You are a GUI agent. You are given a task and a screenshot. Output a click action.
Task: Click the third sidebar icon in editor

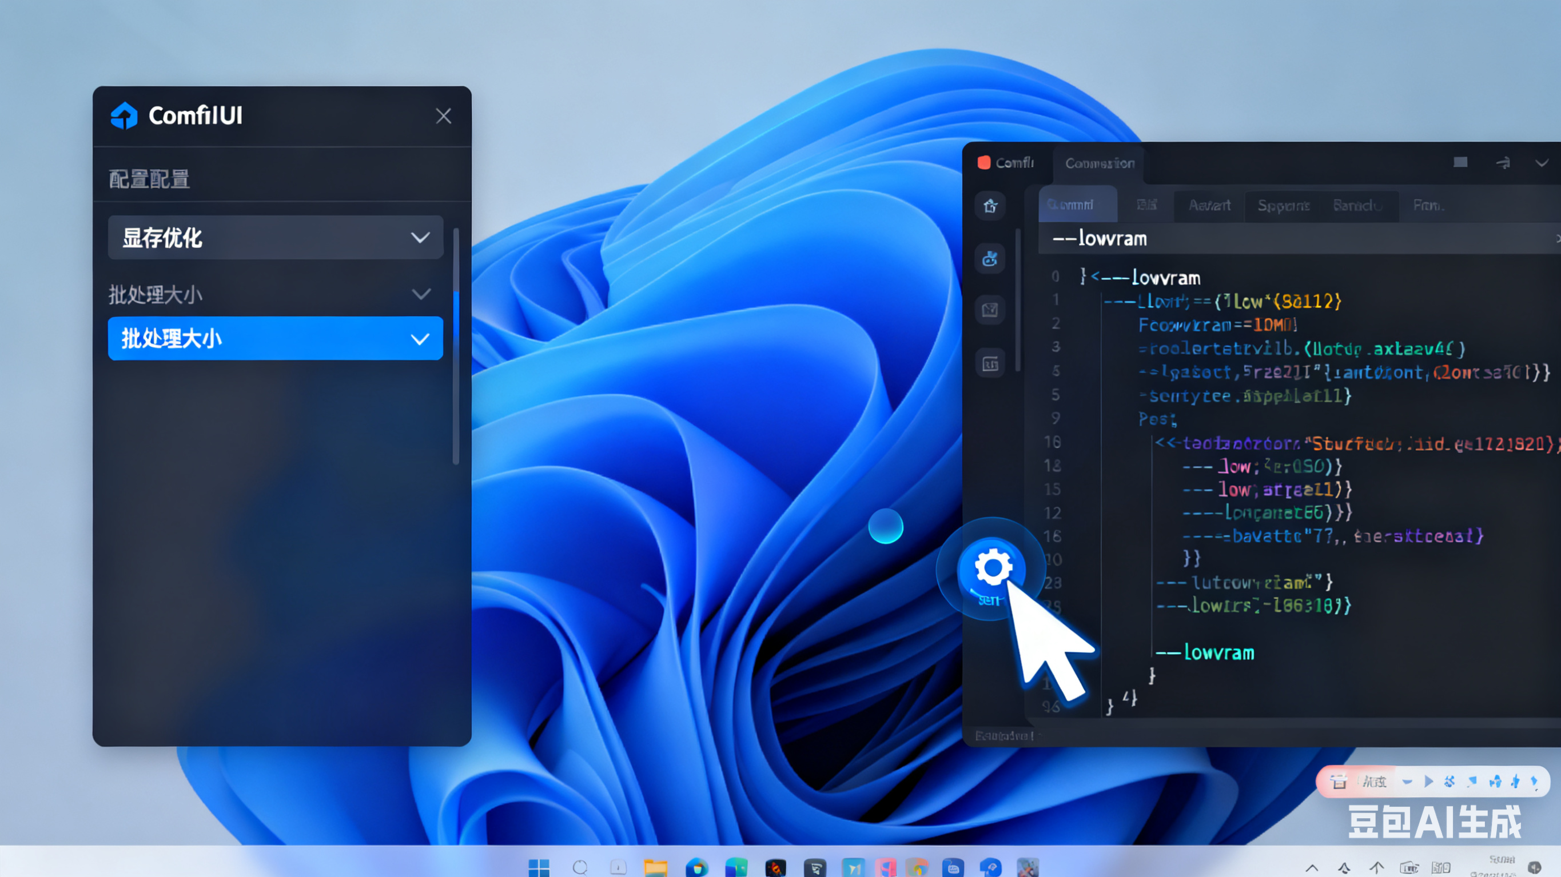(990, 311)
